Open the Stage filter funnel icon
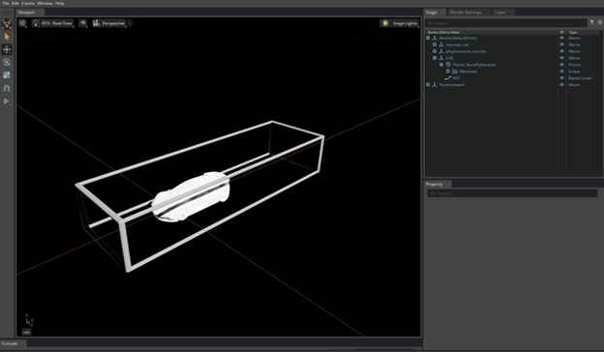 (592, 22)
